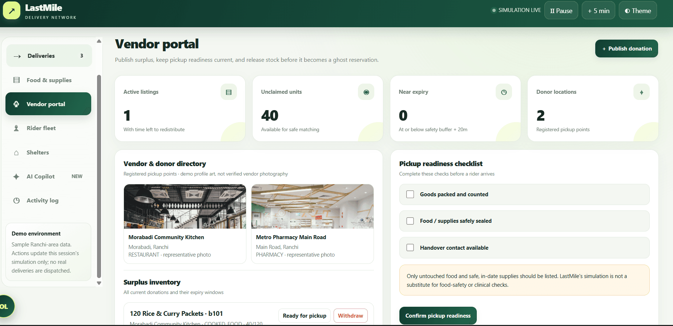Click the AI Copilot sparkle icon
Screen dimensions: 673x326
coord(16,177)
